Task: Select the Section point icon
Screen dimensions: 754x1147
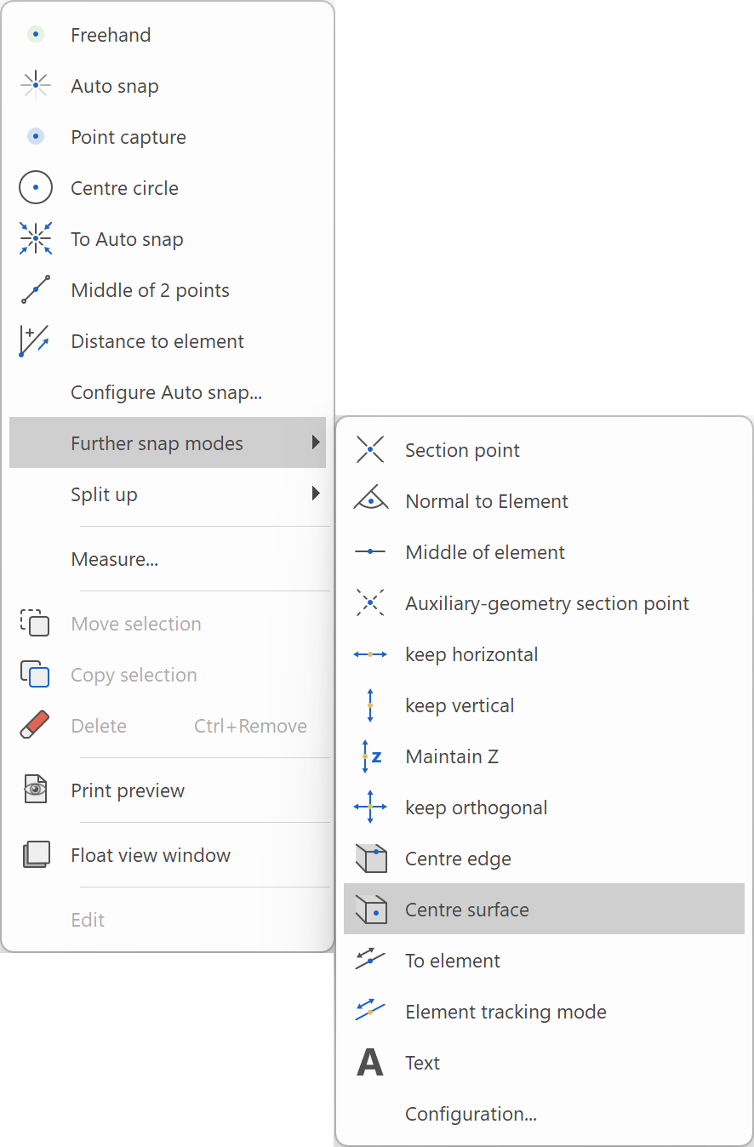Action: coord(370,450)
